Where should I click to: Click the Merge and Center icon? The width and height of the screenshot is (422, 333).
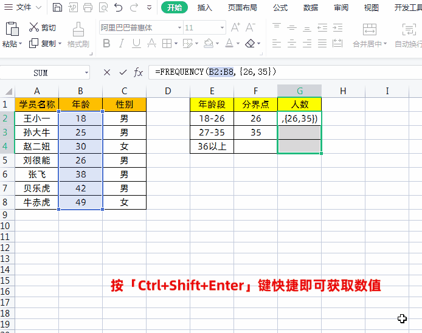[370, 29]
